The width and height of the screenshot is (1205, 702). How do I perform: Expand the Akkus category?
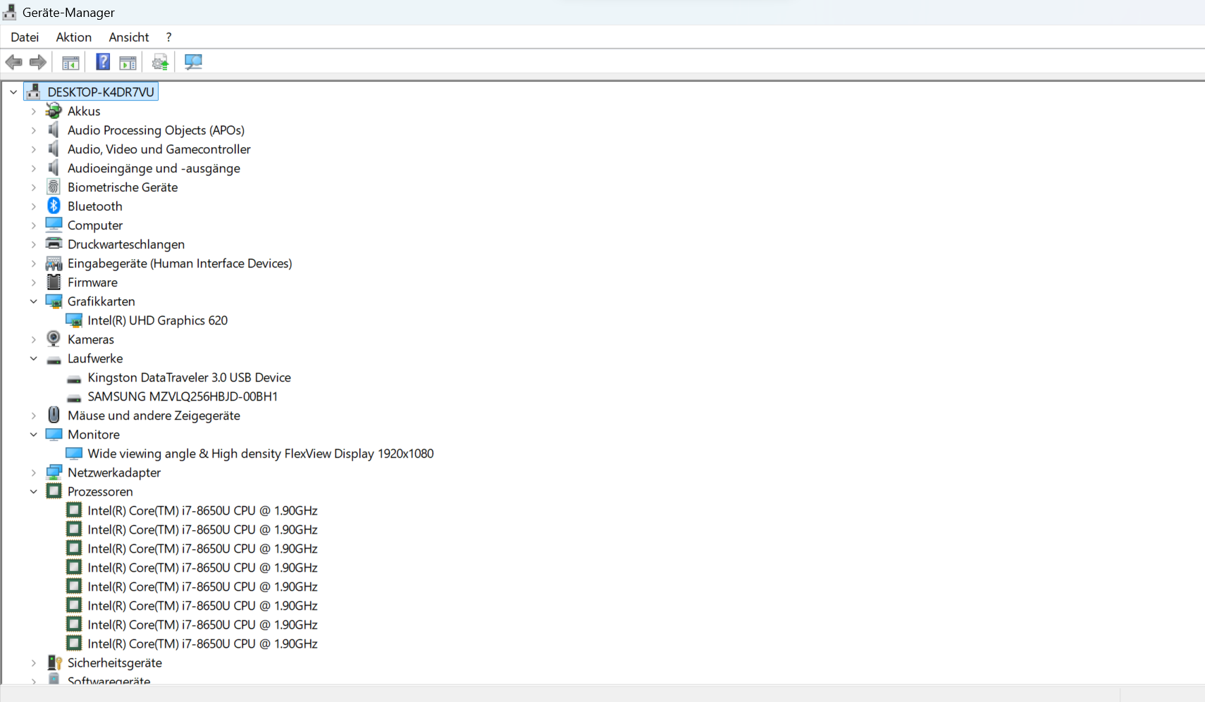click(x=33, y=111)
